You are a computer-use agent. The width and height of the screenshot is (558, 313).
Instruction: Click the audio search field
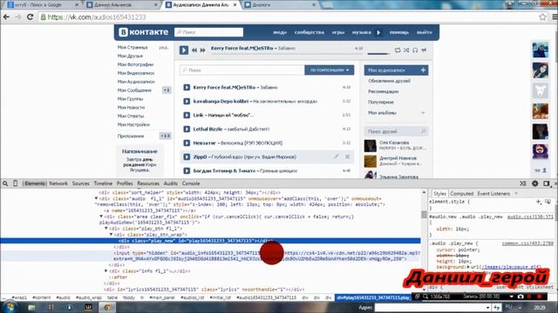click(x=242, y=70)
